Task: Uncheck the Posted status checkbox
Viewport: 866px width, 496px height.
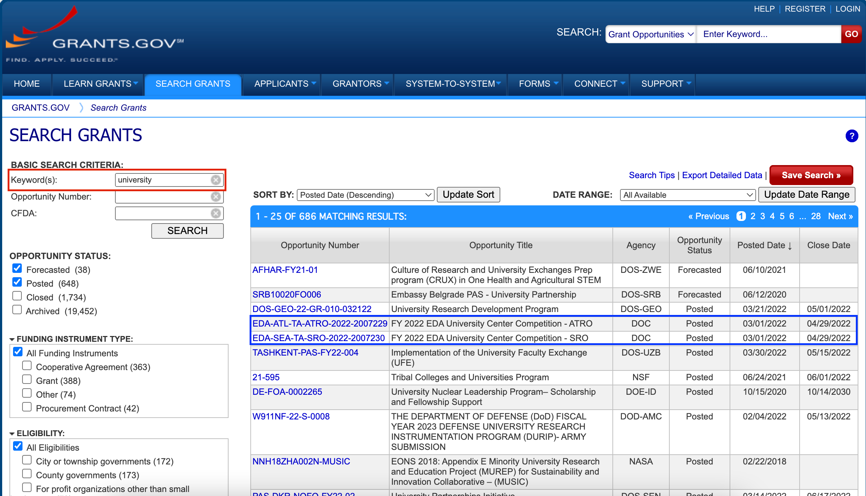Action: click(x=17, y=282)
